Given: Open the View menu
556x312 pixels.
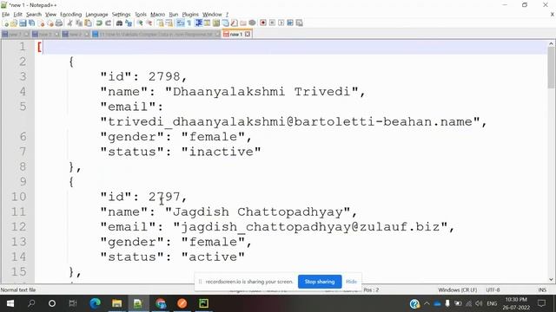Looking at the screenshot, I should [x=50, y=15].
